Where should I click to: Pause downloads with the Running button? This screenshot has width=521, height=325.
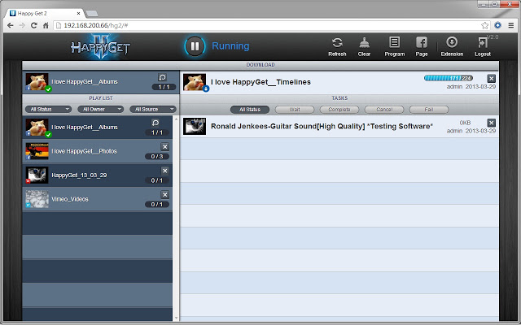click(x=195, y=46)
